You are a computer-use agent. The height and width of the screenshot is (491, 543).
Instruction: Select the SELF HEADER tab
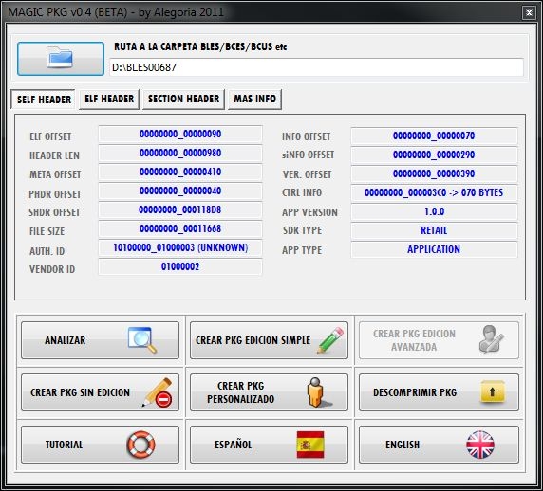point(44,100)
